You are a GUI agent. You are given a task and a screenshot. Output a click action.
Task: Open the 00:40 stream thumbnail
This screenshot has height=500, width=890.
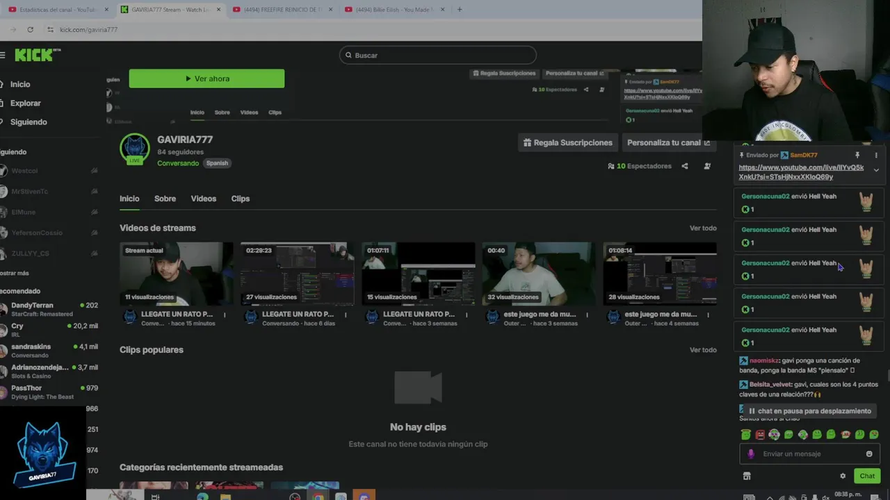tap(540, 274)
